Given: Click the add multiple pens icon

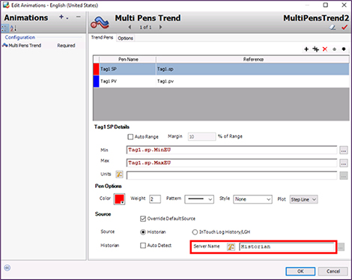Looking at the screenshot, I should tap(315, 49).
